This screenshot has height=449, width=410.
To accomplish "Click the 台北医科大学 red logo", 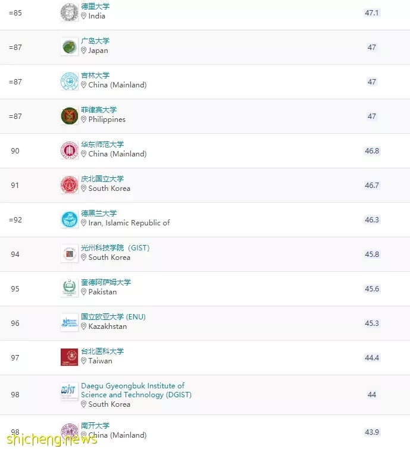I will coord(70,357).
